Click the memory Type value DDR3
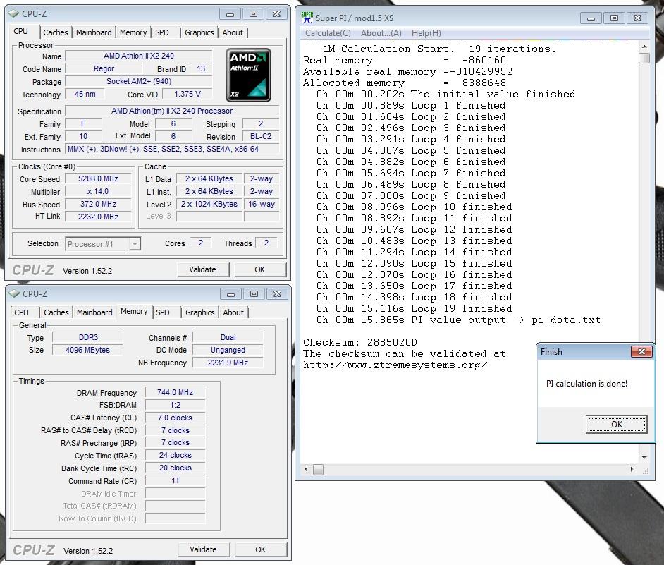 coord(88,337)
